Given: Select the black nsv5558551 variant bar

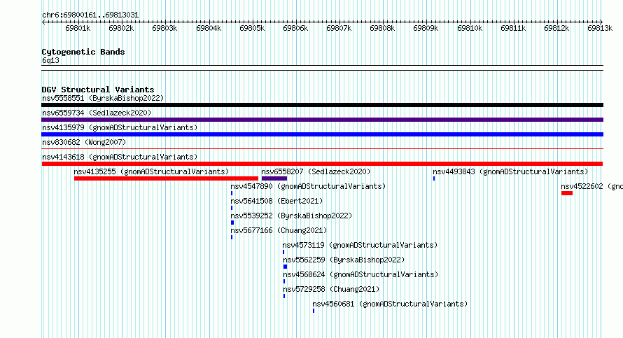Looking at the screenshot, I should tap(322, 105).
